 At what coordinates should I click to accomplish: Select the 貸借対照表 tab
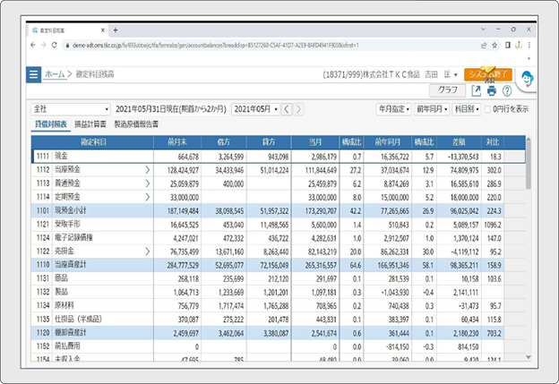[51, 124]
